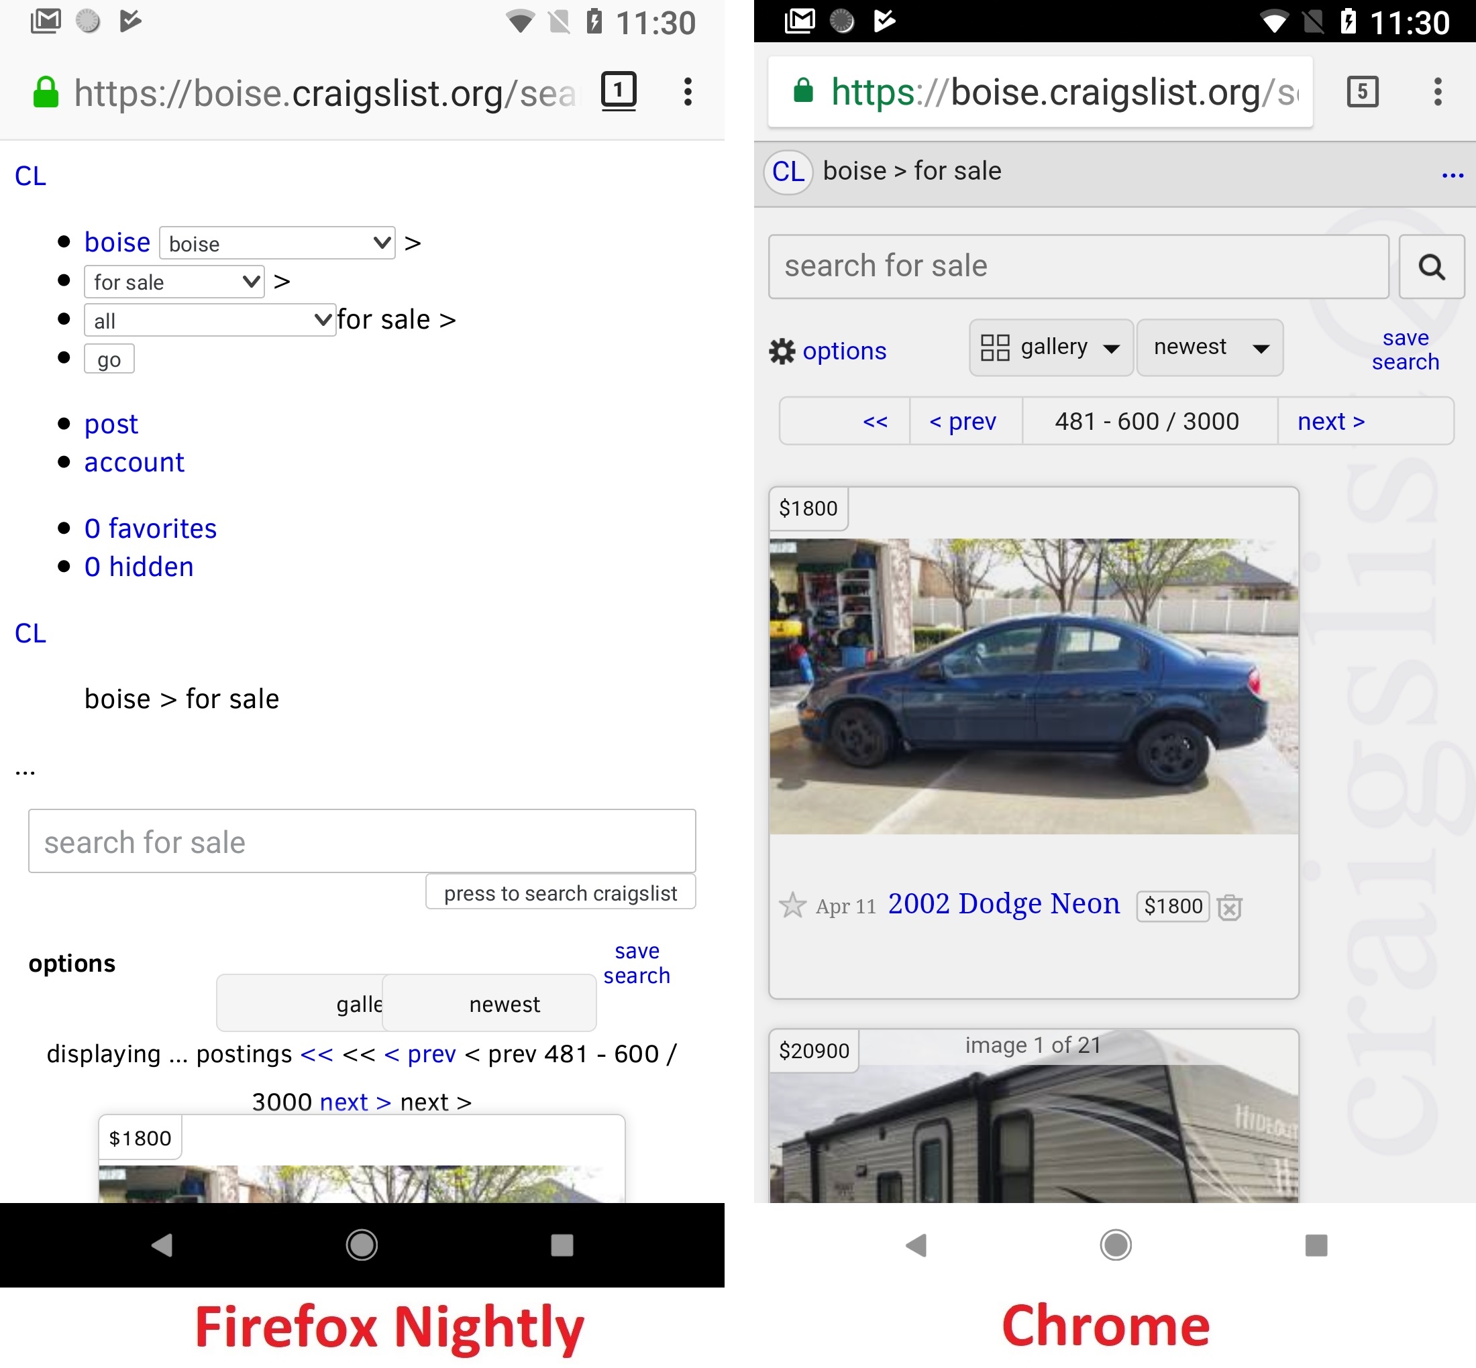Open Firefox three-dot overflow menu
The height and width of the screenshot is (1368, 1476).
pyautogui.click(x=687, y=92)
